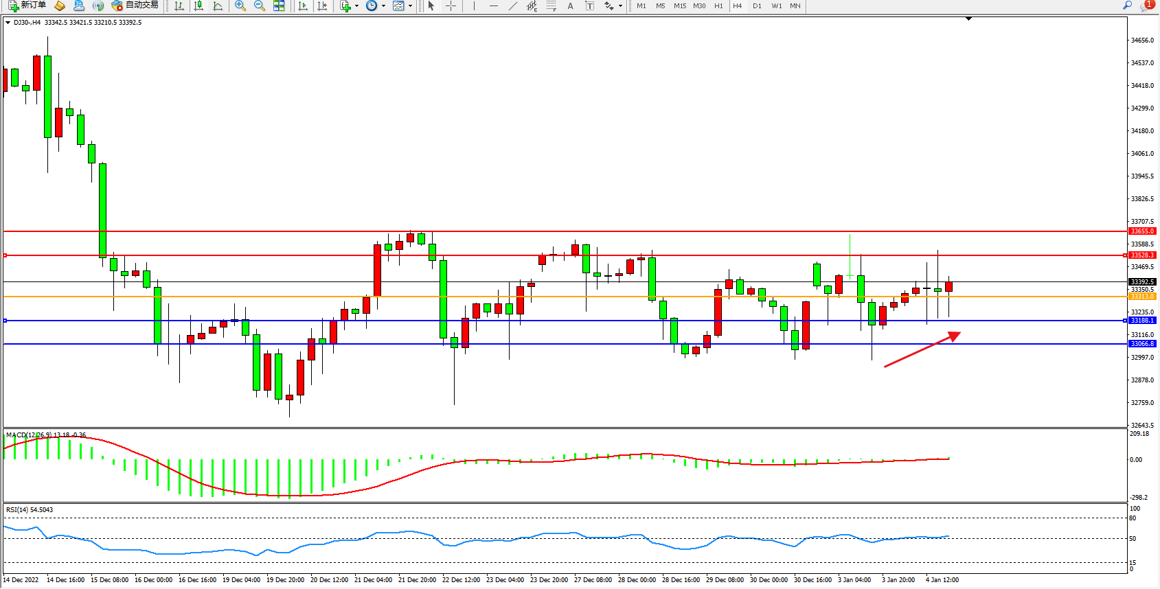Switch to the D1 timeframe
This screenshot has height=589, width=1160.
pyautogui.click(x=757, y=5)
